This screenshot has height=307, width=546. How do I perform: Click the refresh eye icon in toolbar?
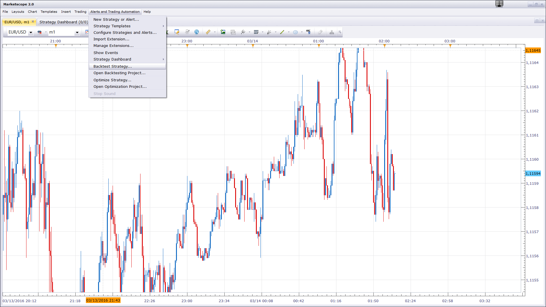pos(187,32)
